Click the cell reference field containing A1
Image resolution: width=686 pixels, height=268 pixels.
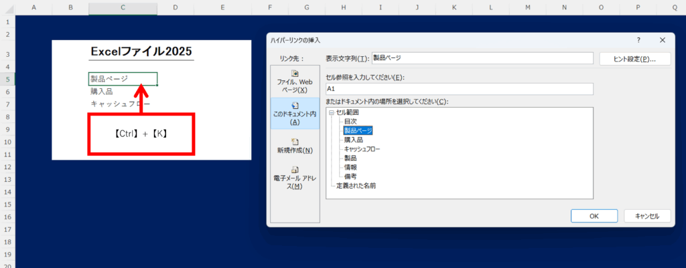click(x=459, y=88)
